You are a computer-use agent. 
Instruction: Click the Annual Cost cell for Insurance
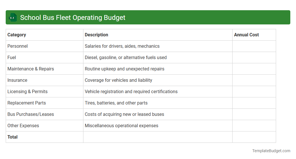(254, 80)
